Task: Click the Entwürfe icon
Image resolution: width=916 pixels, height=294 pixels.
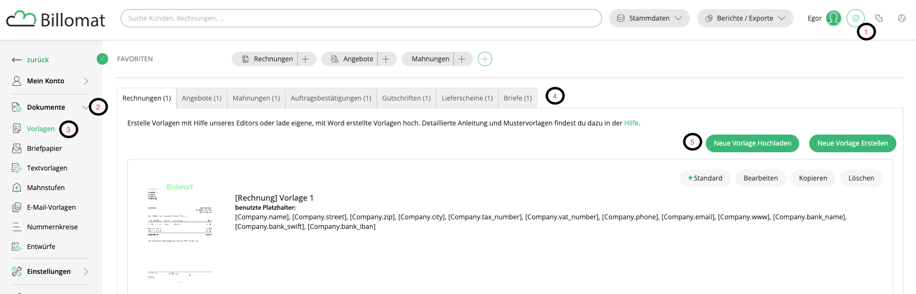Action: [17, 247]
